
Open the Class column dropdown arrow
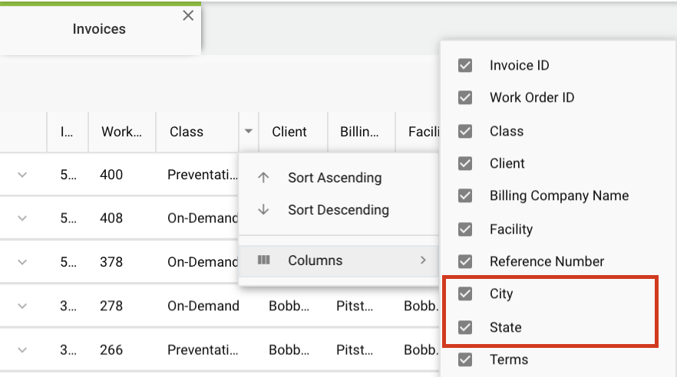coord(248,132)
